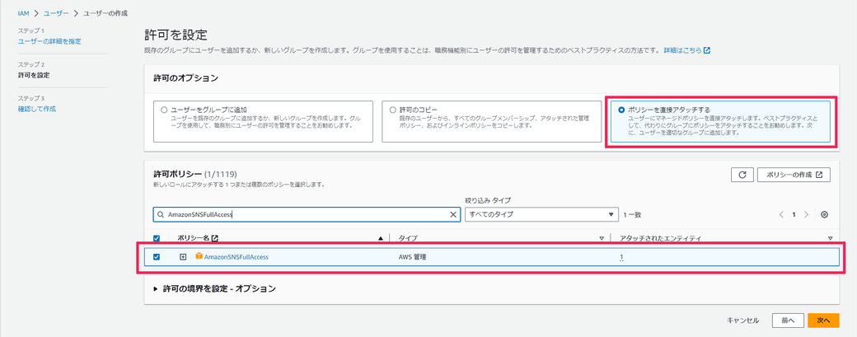Click ユーザーの作成 breadcrumb text
857x337 pixels.
pos(105,13)
